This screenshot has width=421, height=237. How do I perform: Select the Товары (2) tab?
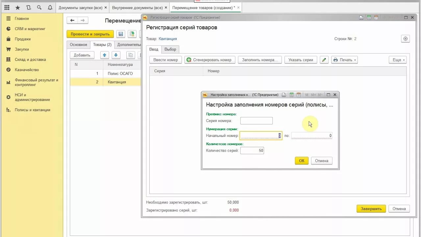tap(102, 45)
